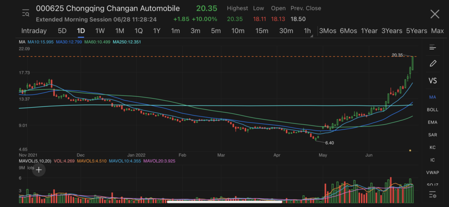This screenshot has width=449, height=207.
Task: Set range to 3Years
Action: 392,31
